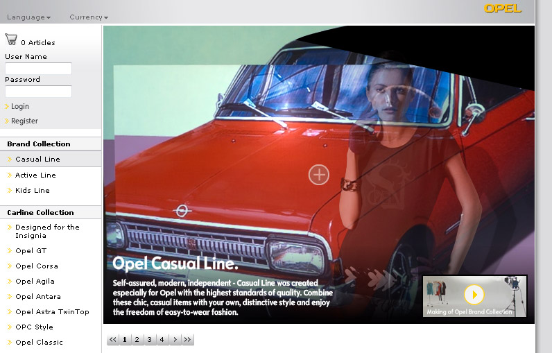The width and height of the screenshot is (552, 353).
Task: Open the Opel Astra TwinTop collection
Action: tap(52, 311)
